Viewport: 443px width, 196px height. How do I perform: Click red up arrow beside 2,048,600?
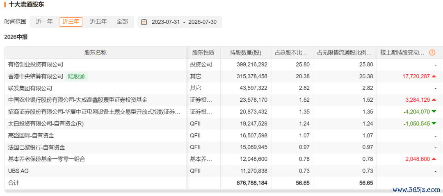(434, 159)
